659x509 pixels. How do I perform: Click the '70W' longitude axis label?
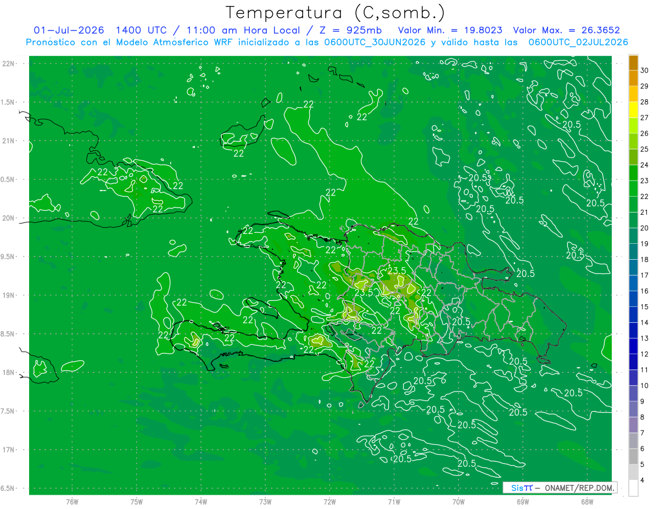(459, 502)
